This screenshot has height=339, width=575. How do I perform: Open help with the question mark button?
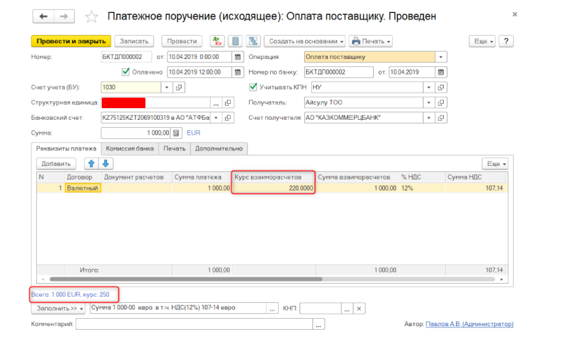tap(506, 41)
